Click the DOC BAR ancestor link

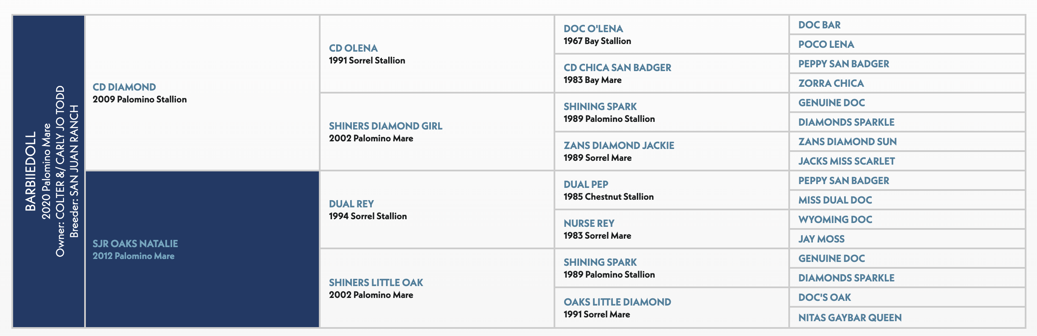[x=819, y=25]
